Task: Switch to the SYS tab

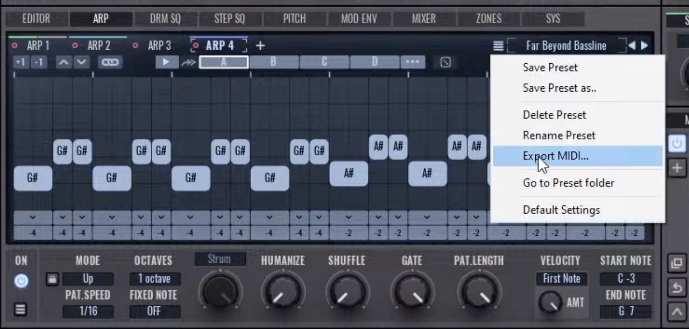Action: 553,19
